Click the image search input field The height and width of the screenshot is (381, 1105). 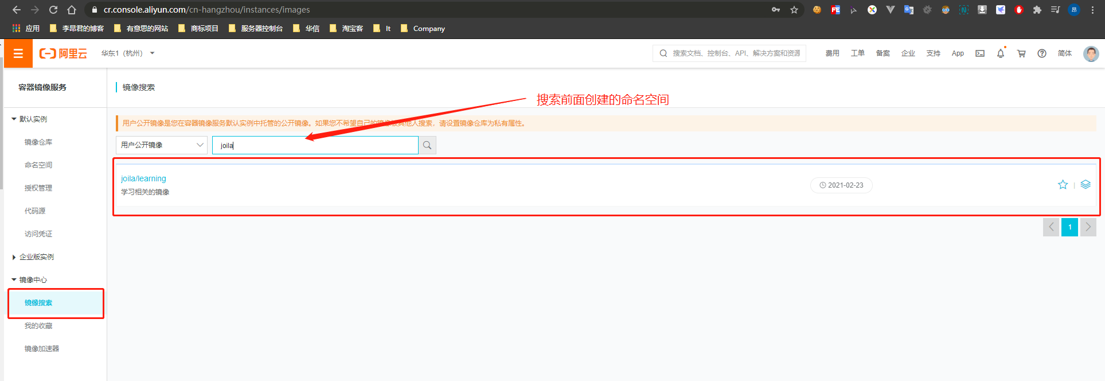coord(315,145)
